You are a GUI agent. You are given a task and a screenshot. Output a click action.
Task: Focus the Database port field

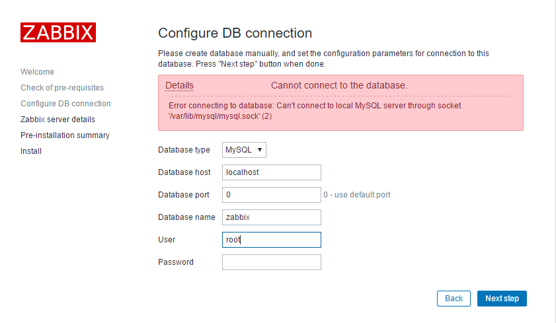pos(272,195)
